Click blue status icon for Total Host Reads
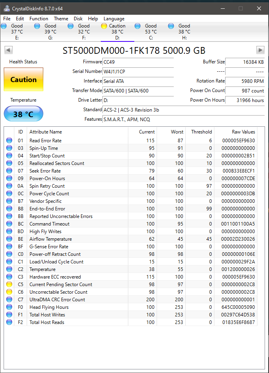 pyautogui.click(x=9, y=322)
